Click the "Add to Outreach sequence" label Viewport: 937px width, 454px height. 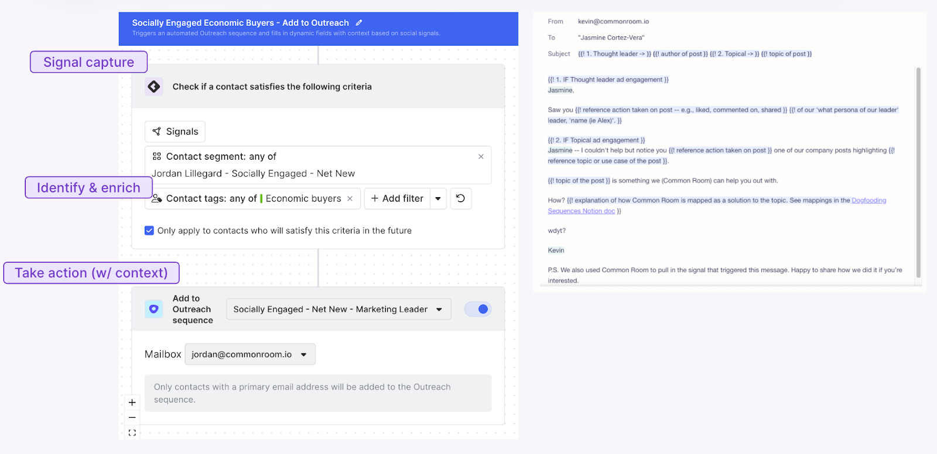click(193, 309)
